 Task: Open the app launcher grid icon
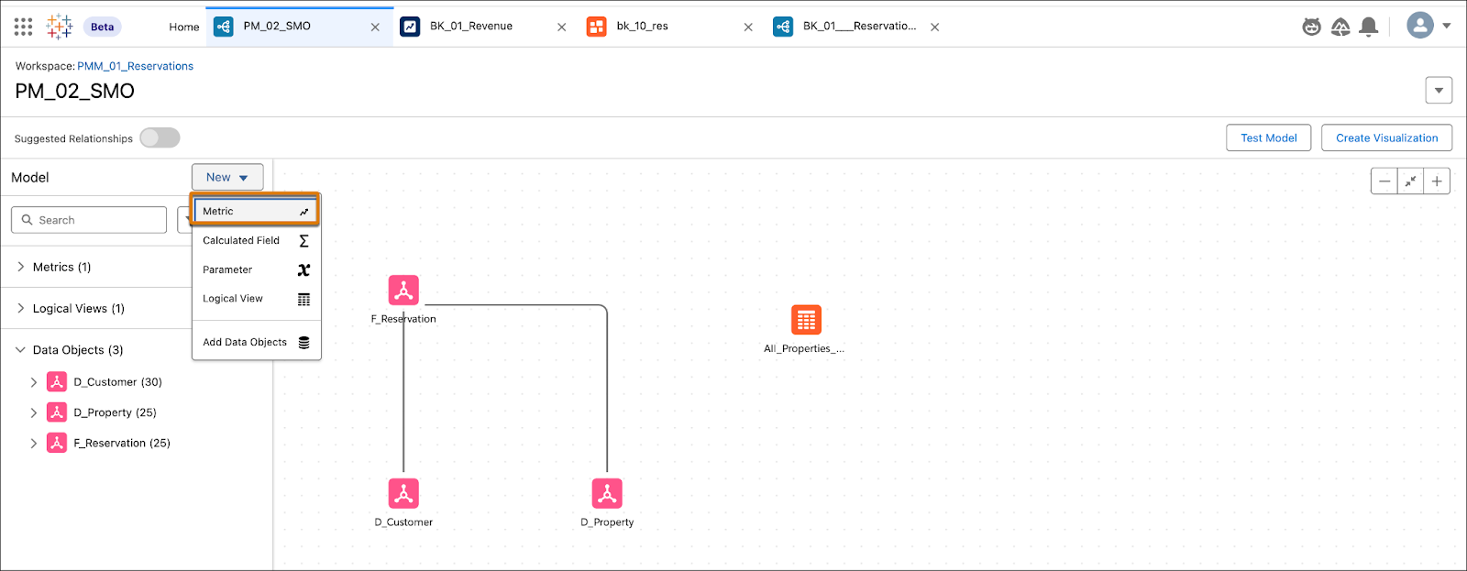pos(24,27)
